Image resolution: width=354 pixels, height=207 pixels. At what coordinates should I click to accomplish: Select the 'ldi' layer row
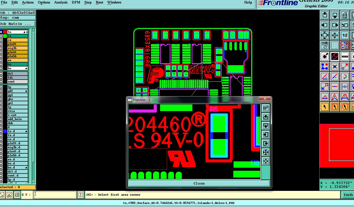pos(17,78)
